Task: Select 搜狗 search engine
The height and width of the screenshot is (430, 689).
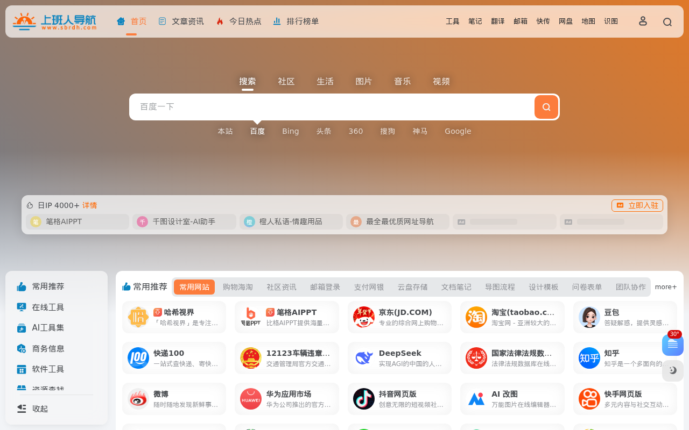Action: coord(388,131)
